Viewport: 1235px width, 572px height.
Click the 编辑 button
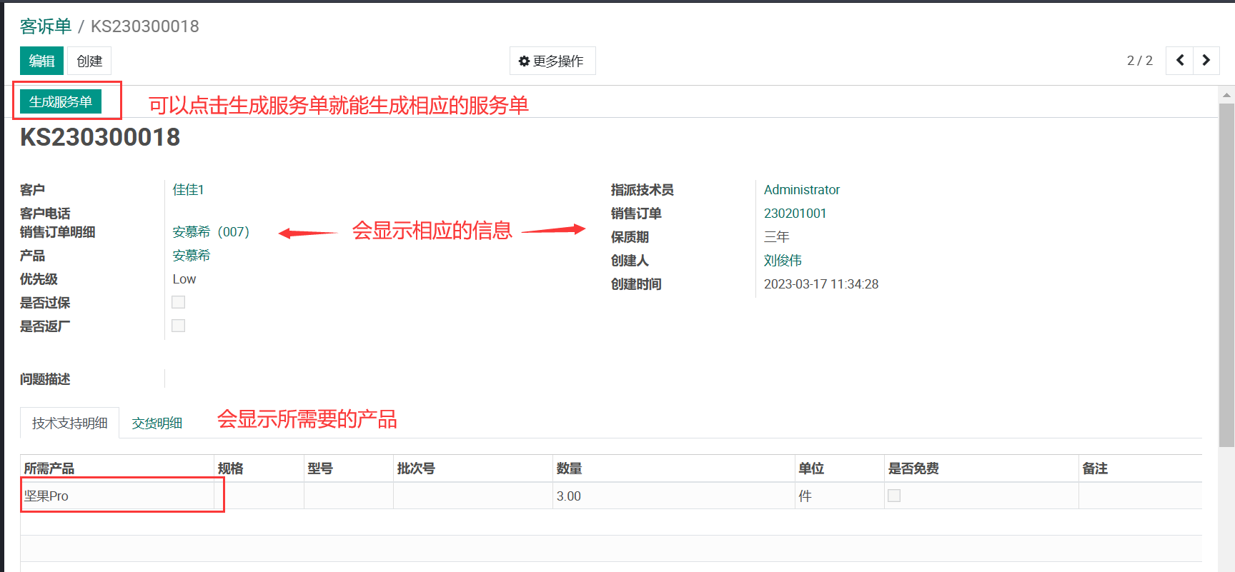(x=41, y=61)
